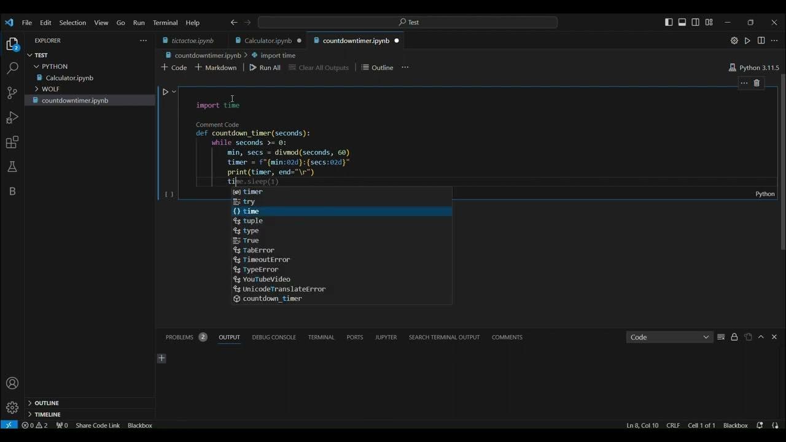
Task: Toggle primary sidebar layout icon
Action: (669, 22)
